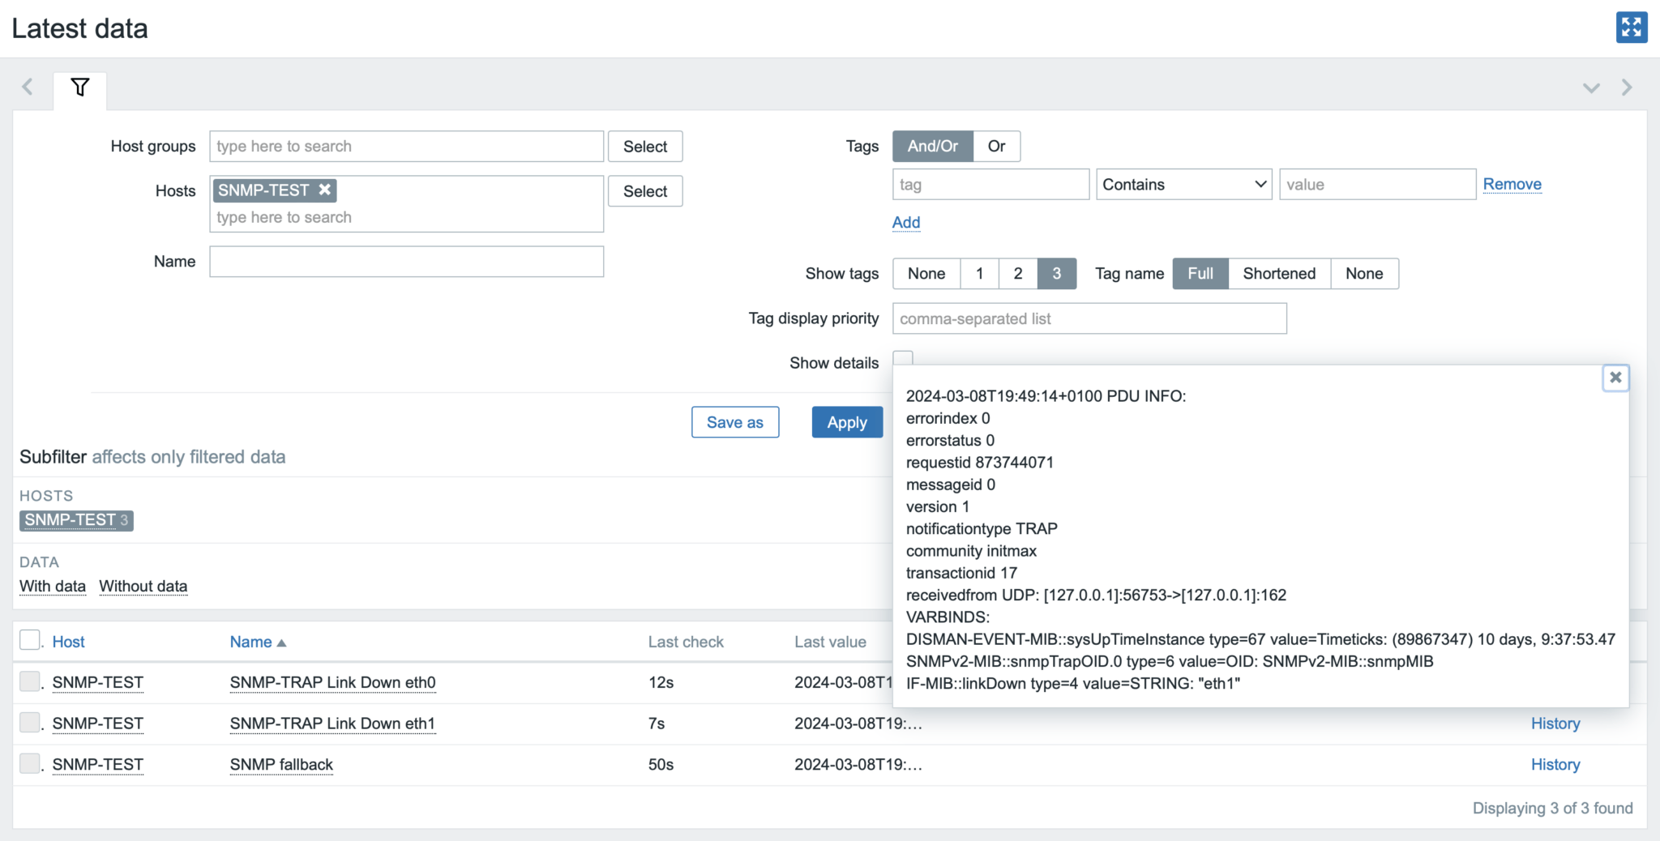Close the PDU INFO popup with X icon
This screenshot has height=841, width=1660.
pyautogui.click(x=1615, y=377)
